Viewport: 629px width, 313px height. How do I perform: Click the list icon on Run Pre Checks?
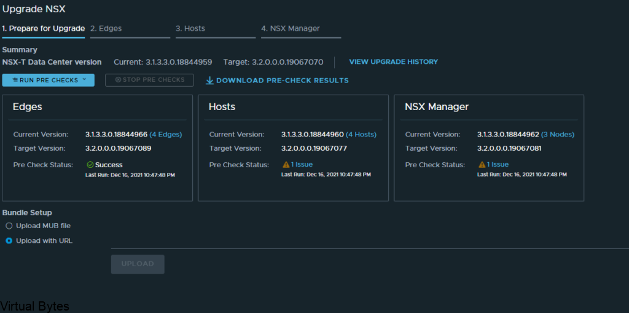pyautogui.click(x=15, y=80)
